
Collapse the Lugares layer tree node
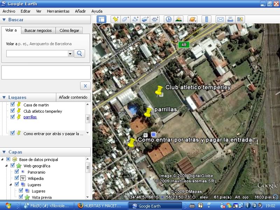11,184
